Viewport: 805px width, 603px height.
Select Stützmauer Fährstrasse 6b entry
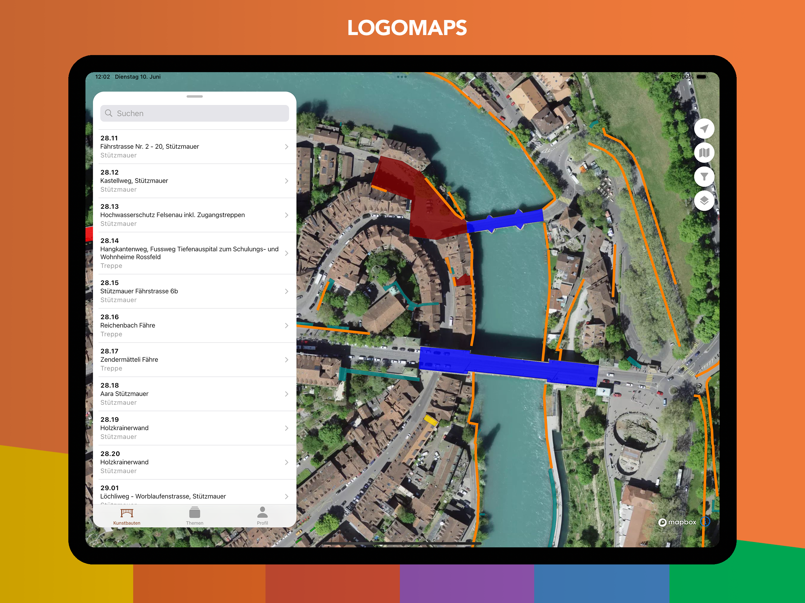point(195,291)
